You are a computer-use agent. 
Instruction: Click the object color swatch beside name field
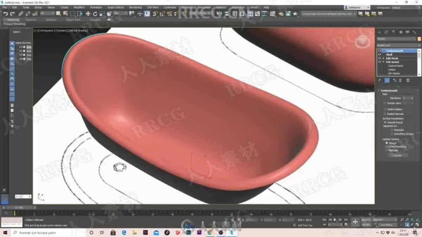coord(419,39)
